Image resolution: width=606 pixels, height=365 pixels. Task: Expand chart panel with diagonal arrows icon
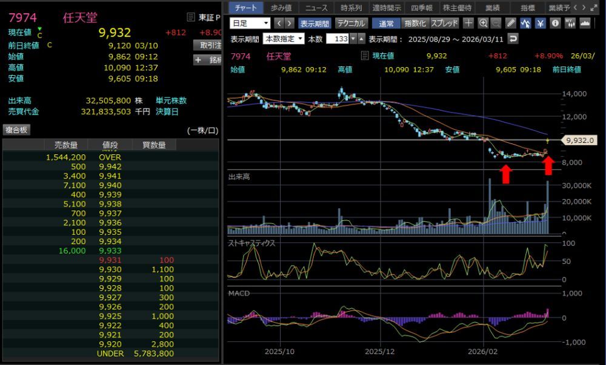click(x=594, y=8)
